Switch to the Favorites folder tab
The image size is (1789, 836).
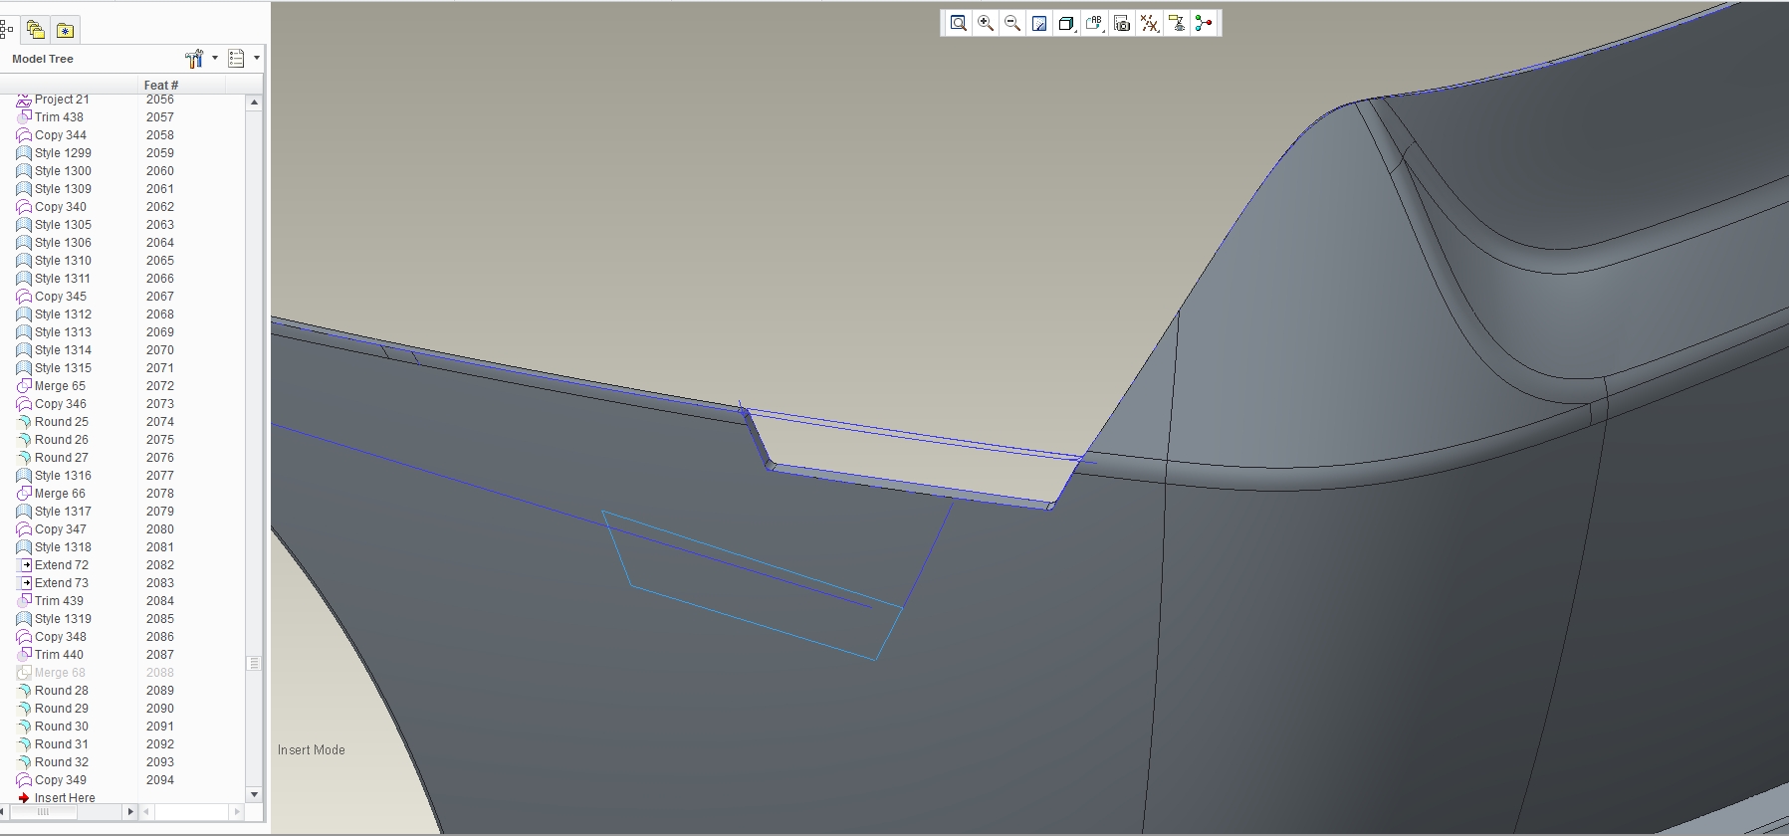point(65,30)
